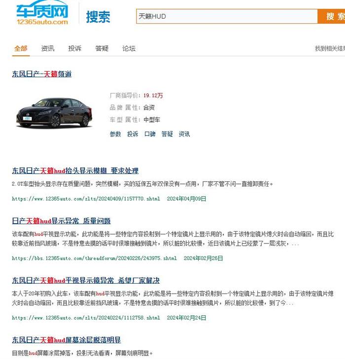Open result 东风日产天籁hud平视显示镜异常 希望厂家解决
The width and height of the screenshot is (345, 359).
point(86,280)
